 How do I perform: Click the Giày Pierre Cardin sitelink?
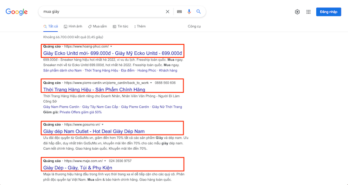[135, 107]
